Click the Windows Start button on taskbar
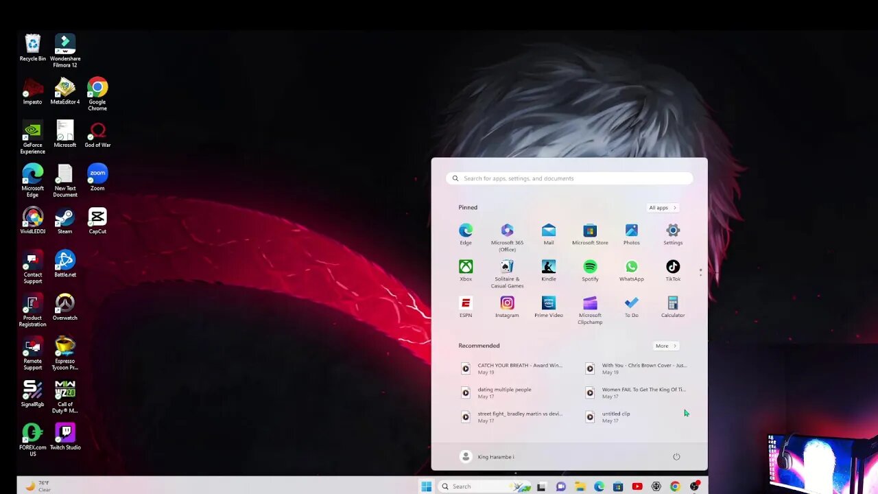Image resolution: width=878 pixels, height=494 pixels. [426, 486]
